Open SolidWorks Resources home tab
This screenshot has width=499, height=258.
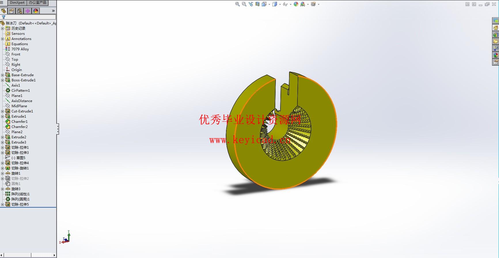point(496,28)
